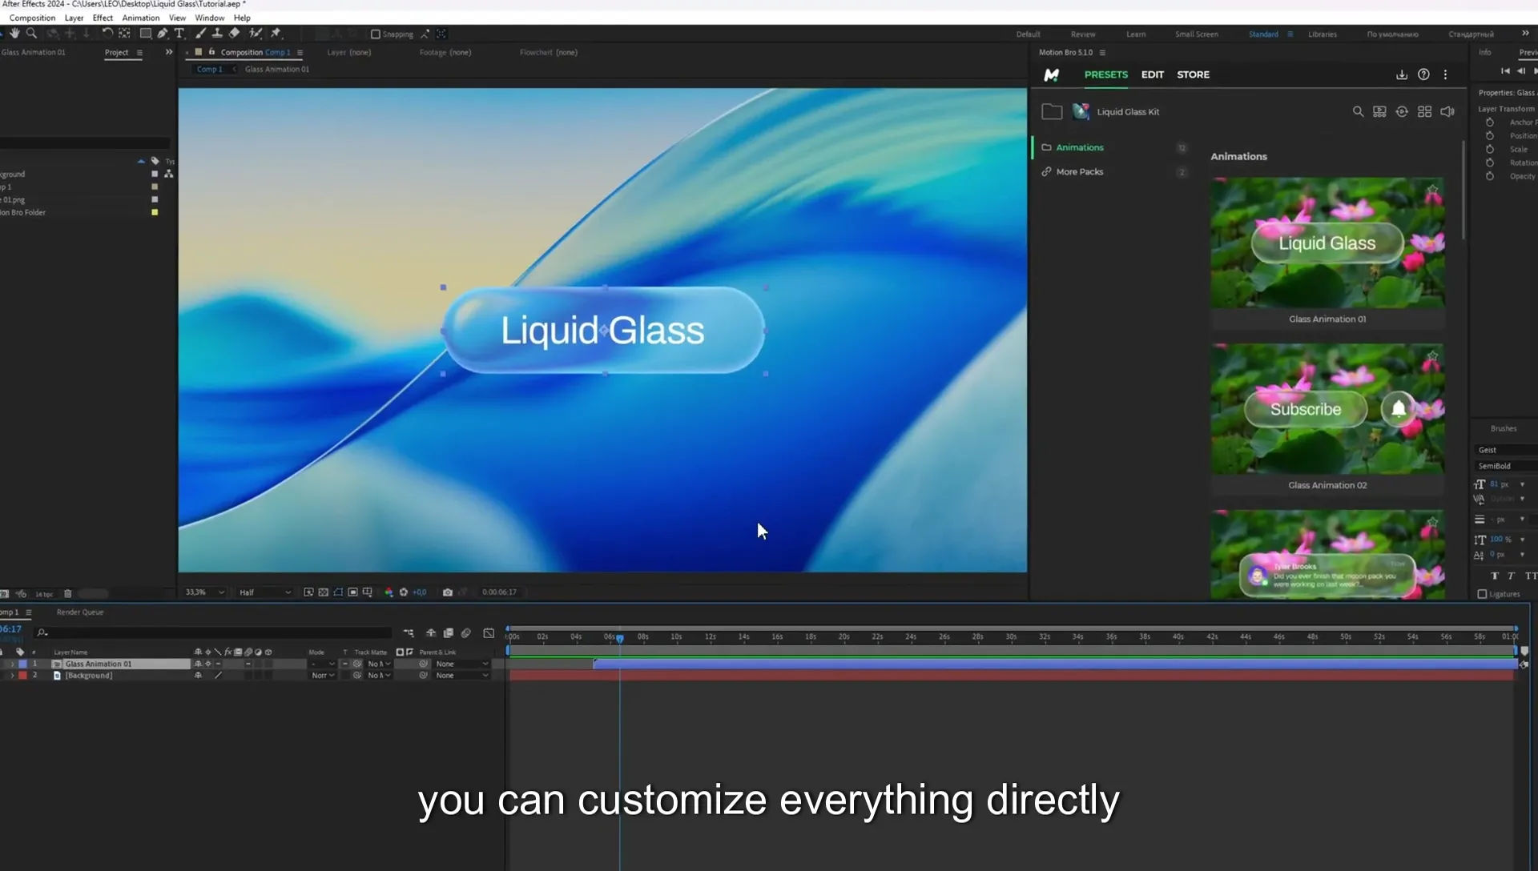Toggle Ligatures checkbox in Character panel

(x=1482, y=594)
